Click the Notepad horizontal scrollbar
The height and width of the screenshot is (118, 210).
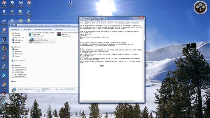pos(111,101)
